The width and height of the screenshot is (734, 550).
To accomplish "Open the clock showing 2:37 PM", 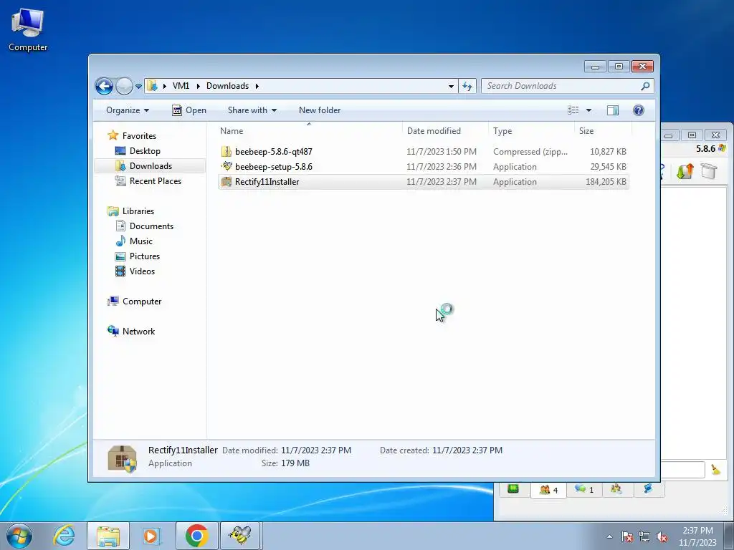I will coord(697,536).
